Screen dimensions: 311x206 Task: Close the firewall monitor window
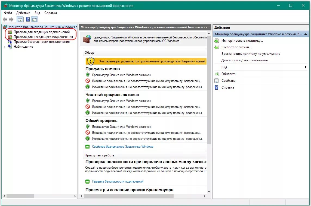coord(303,5)
